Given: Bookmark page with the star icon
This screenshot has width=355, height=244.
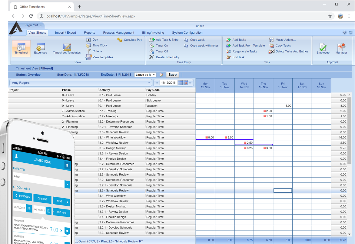Looking at the screenshot, I should pos(330,16).
